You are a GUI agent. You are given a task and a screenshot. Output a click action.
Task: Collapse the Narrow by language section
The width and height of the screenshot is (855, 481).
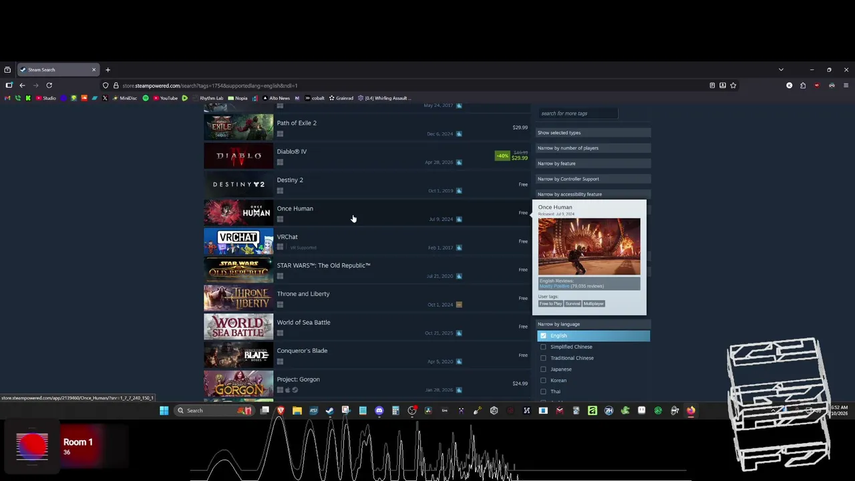coord(593,324)
